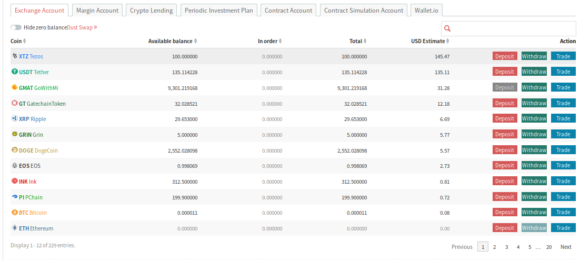Viewport: 580px width, 261px height.
Task: Trade XTZ Tezos
Action: coord(563,56)
